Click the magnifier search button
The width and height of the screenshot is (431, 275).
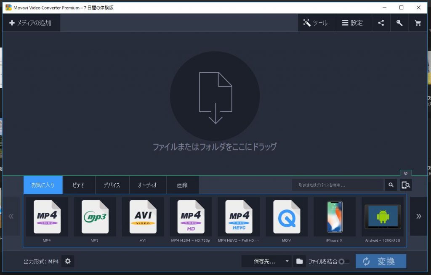coord(391,185)
